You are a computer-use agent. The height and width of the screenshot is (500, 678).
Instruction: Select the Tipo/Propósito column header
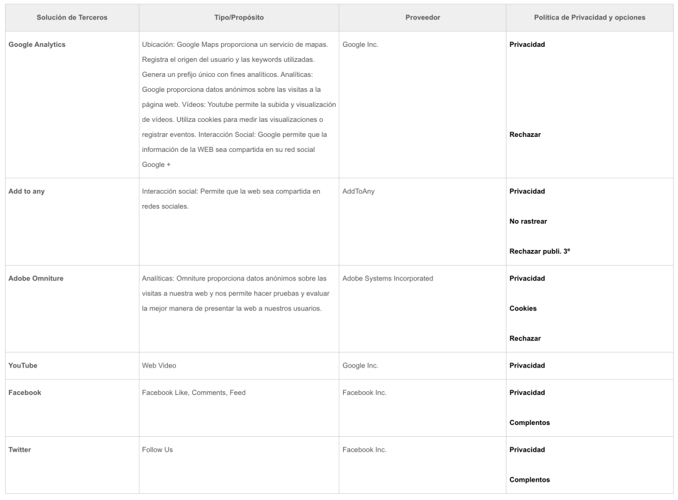[x=239, y=17]
